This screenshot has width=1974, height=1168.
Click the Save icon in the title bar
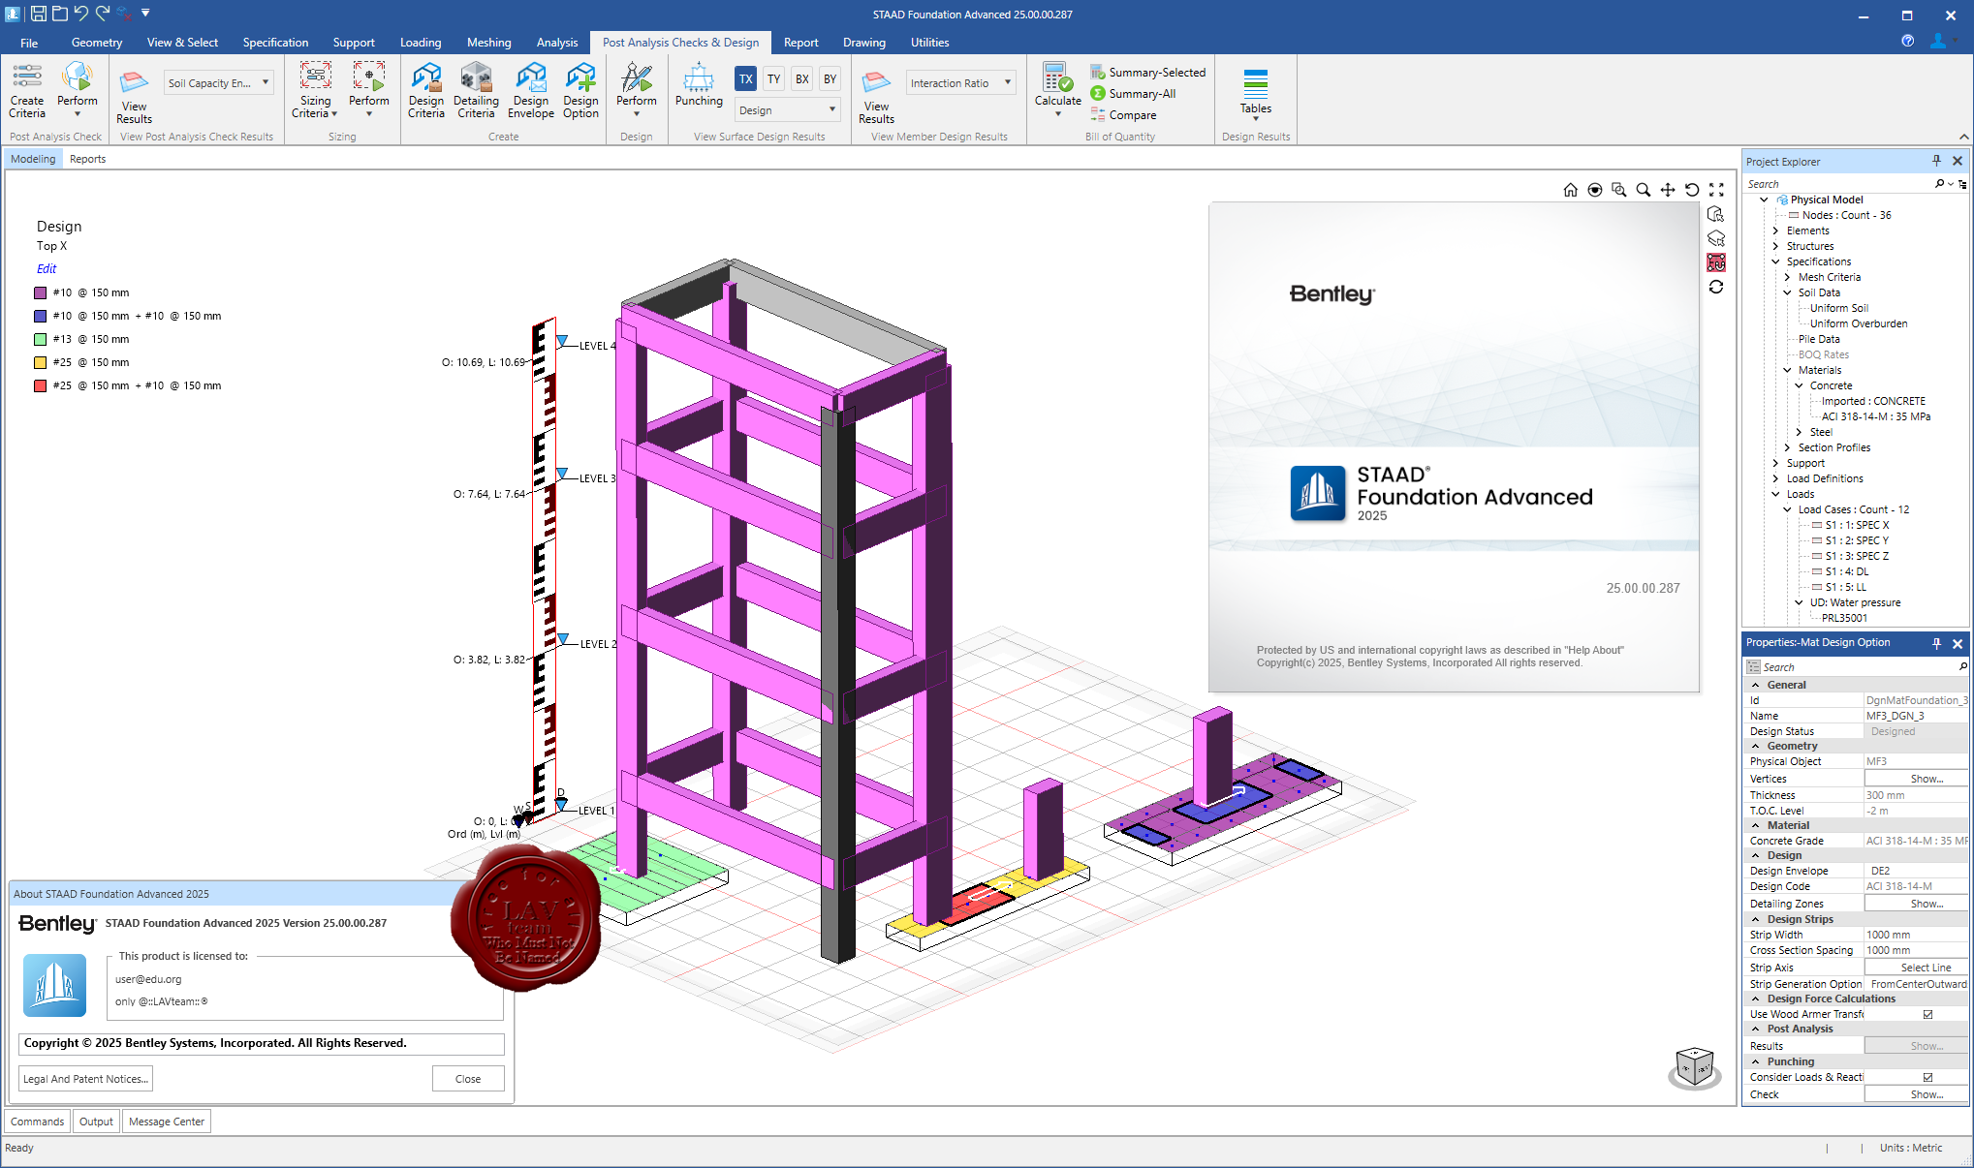click(39, 14)
